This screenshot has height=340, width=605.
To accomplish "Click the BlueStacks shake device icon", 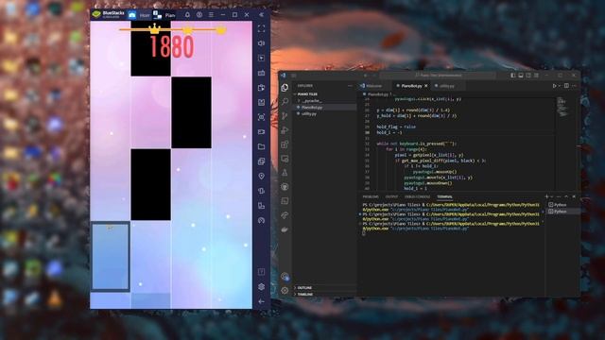I will pyautogui.click(x=261, y=191).
